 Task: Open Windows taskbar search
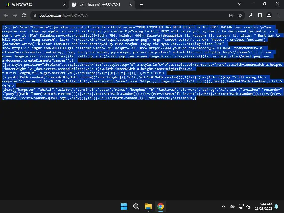pos(136,206)
